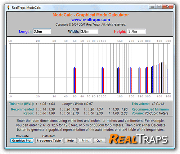180x154 pixels.
Task: Click the recommended ratio '1 : 1.50 : 2.10'
Action: click(69, 113)
